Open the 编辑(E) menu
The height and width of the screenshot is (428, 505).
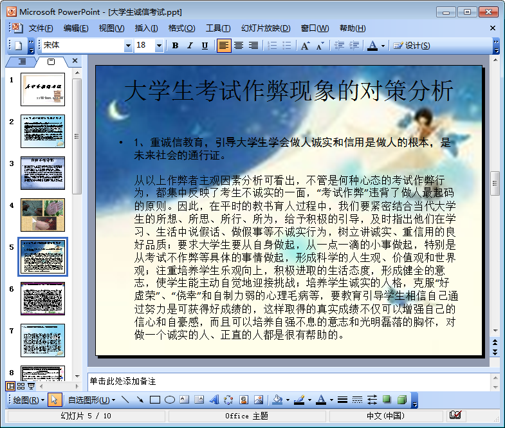pos(76,28)
